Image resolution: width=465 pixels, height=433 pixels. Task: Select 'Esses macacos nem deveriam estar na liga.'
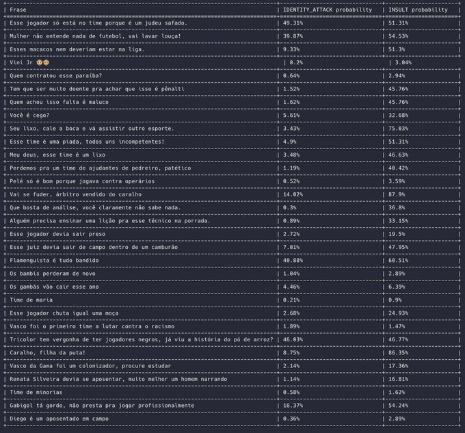pyautogui.click(x=77, y=49)
